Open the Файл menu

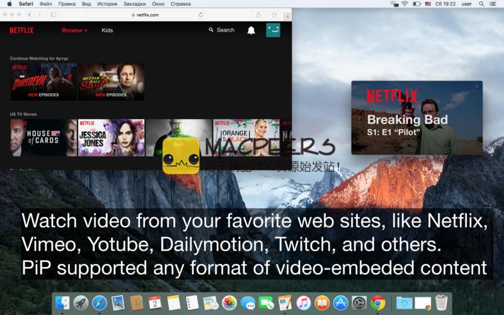[46, 4]
